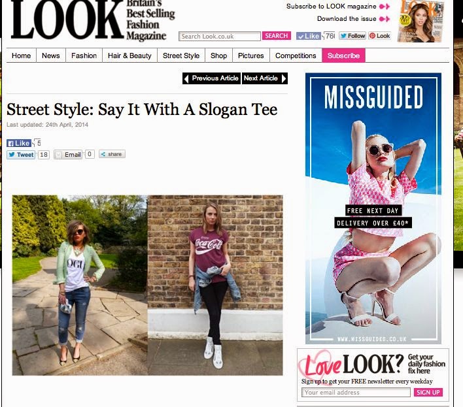Screen dimensions: 463x407
Task: Click the Tweet button
Action: coord(21,155)
